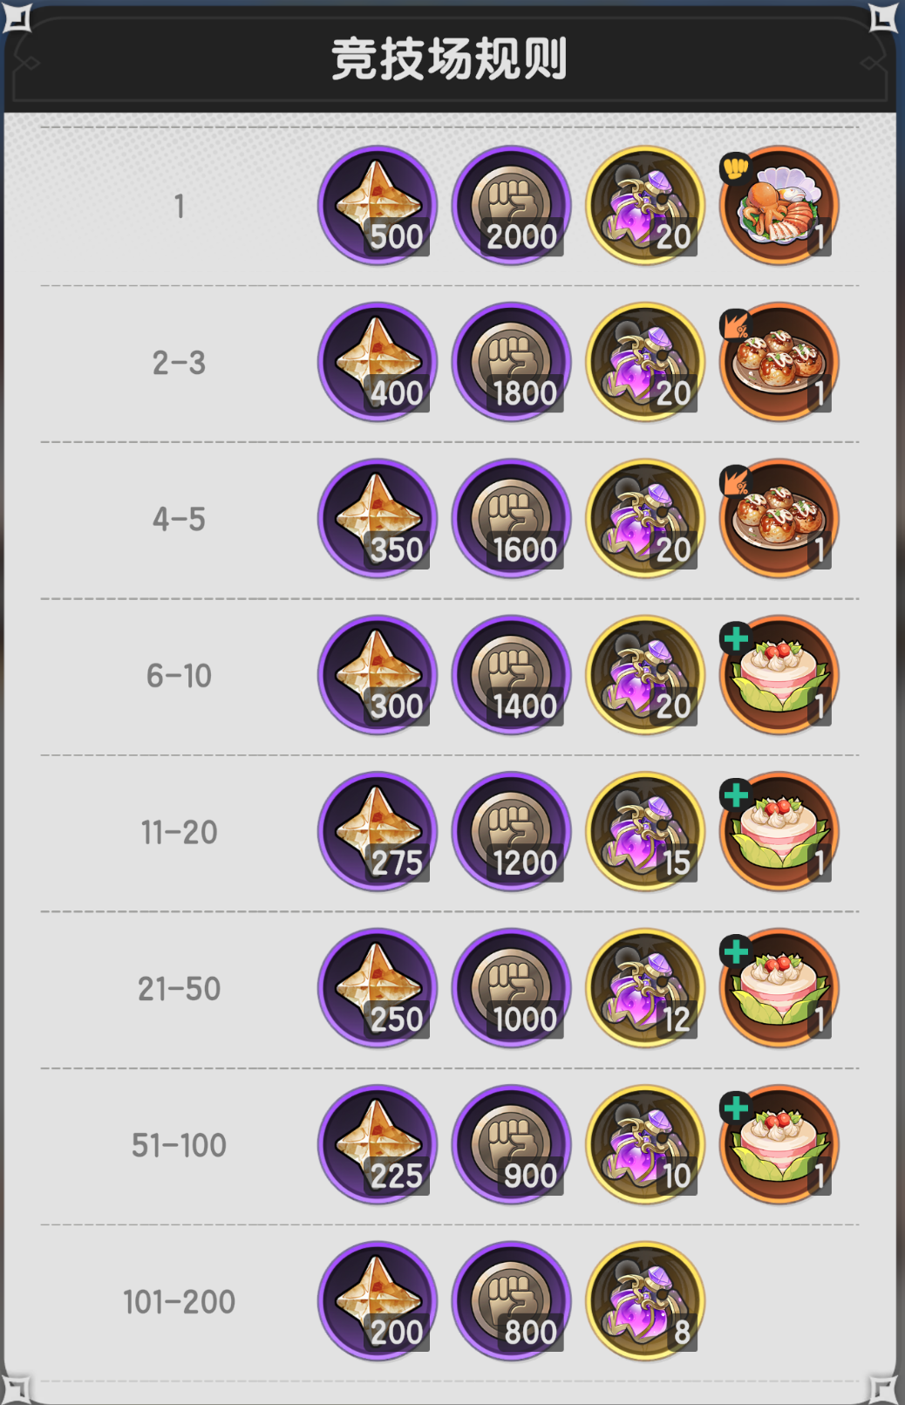Select the 1400 fist coin reward

pyautogui.click(x=512, y=675)
